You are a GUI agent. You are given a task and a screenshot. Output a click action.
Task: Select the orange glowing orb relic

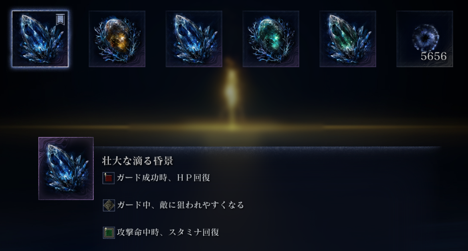tap(117, 39)
